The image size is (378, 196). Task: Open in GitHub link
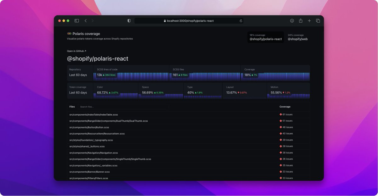(77, 51)
